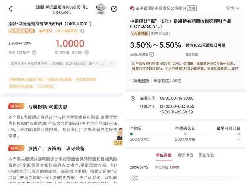Select the 单位净值 tab
248x186 pixels.
(164, 155)
